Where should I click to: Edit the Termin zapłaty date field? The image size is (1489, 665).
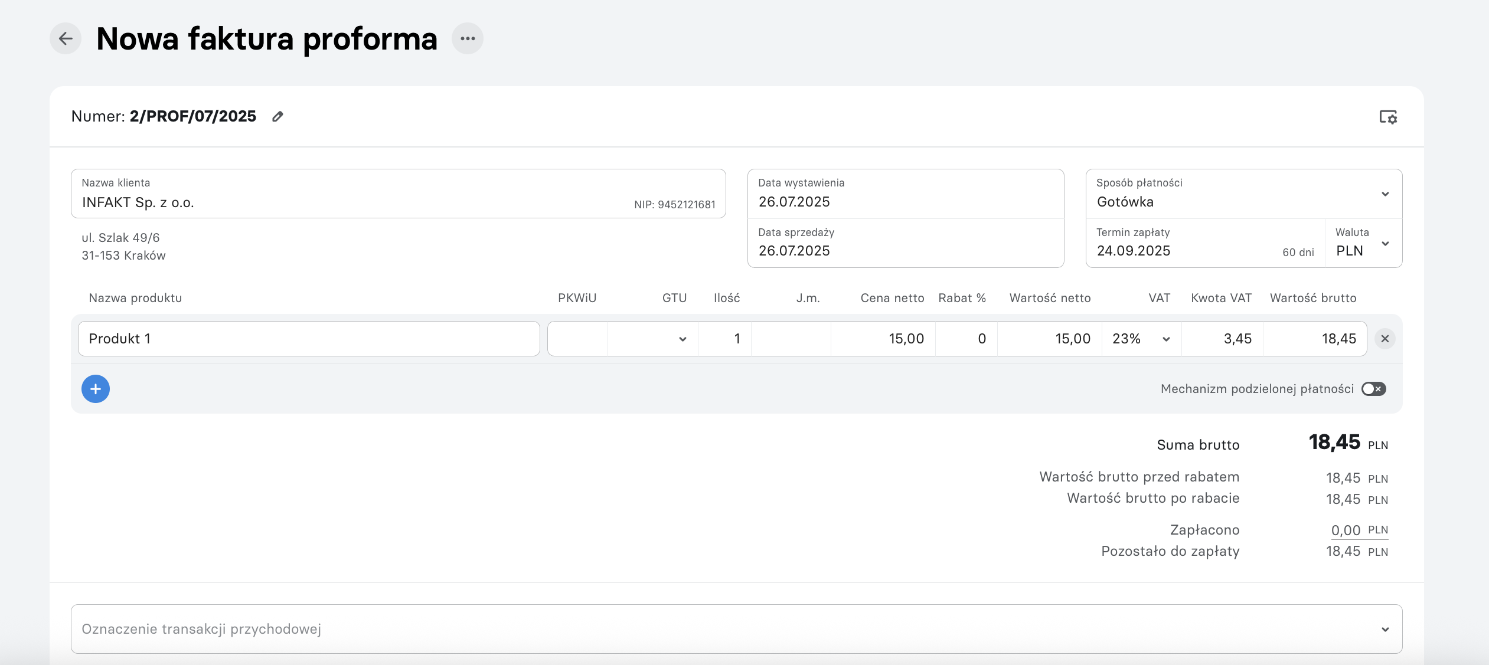1205,243
